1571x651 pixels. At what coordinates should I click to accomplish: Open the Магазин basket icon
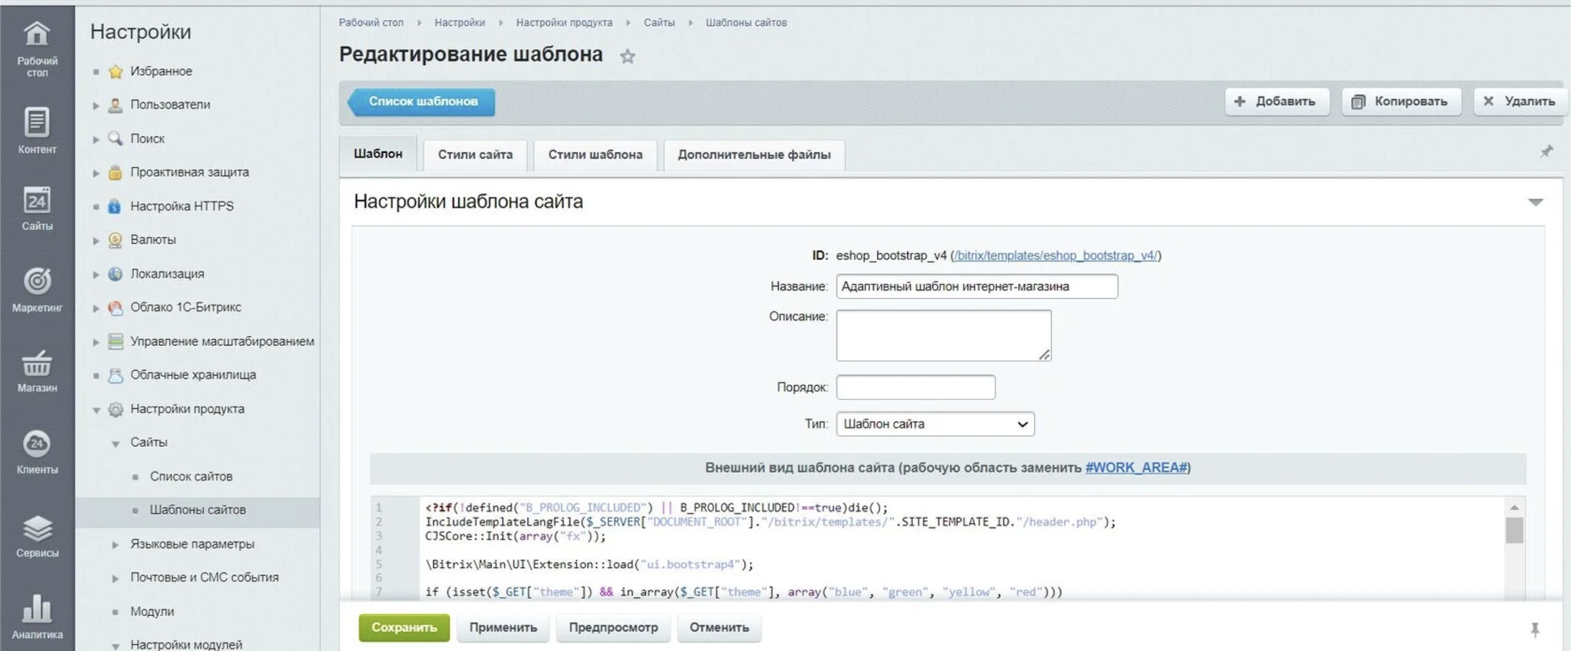point(37,363)
